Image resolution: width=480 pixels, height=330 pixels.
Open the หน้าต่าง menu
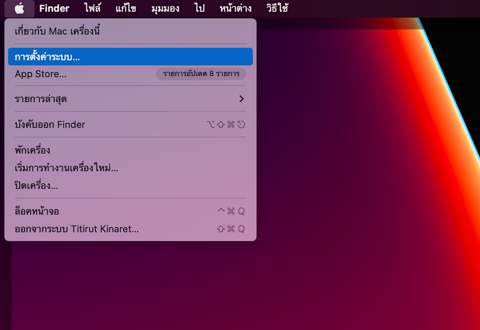point(236,8)
